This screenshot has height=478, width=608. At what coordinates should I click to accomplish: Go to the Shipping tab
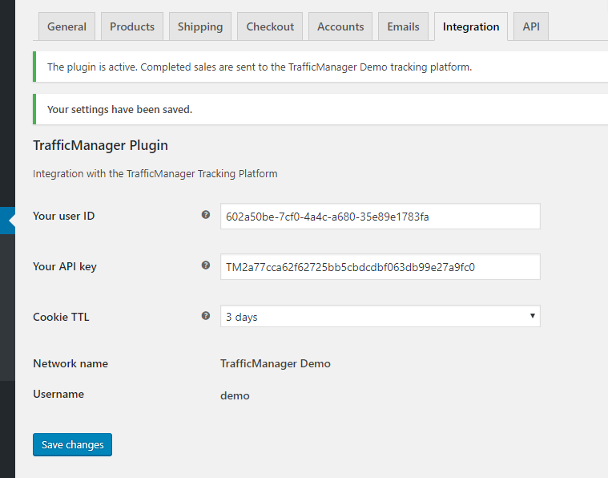(x=200, y=26)
